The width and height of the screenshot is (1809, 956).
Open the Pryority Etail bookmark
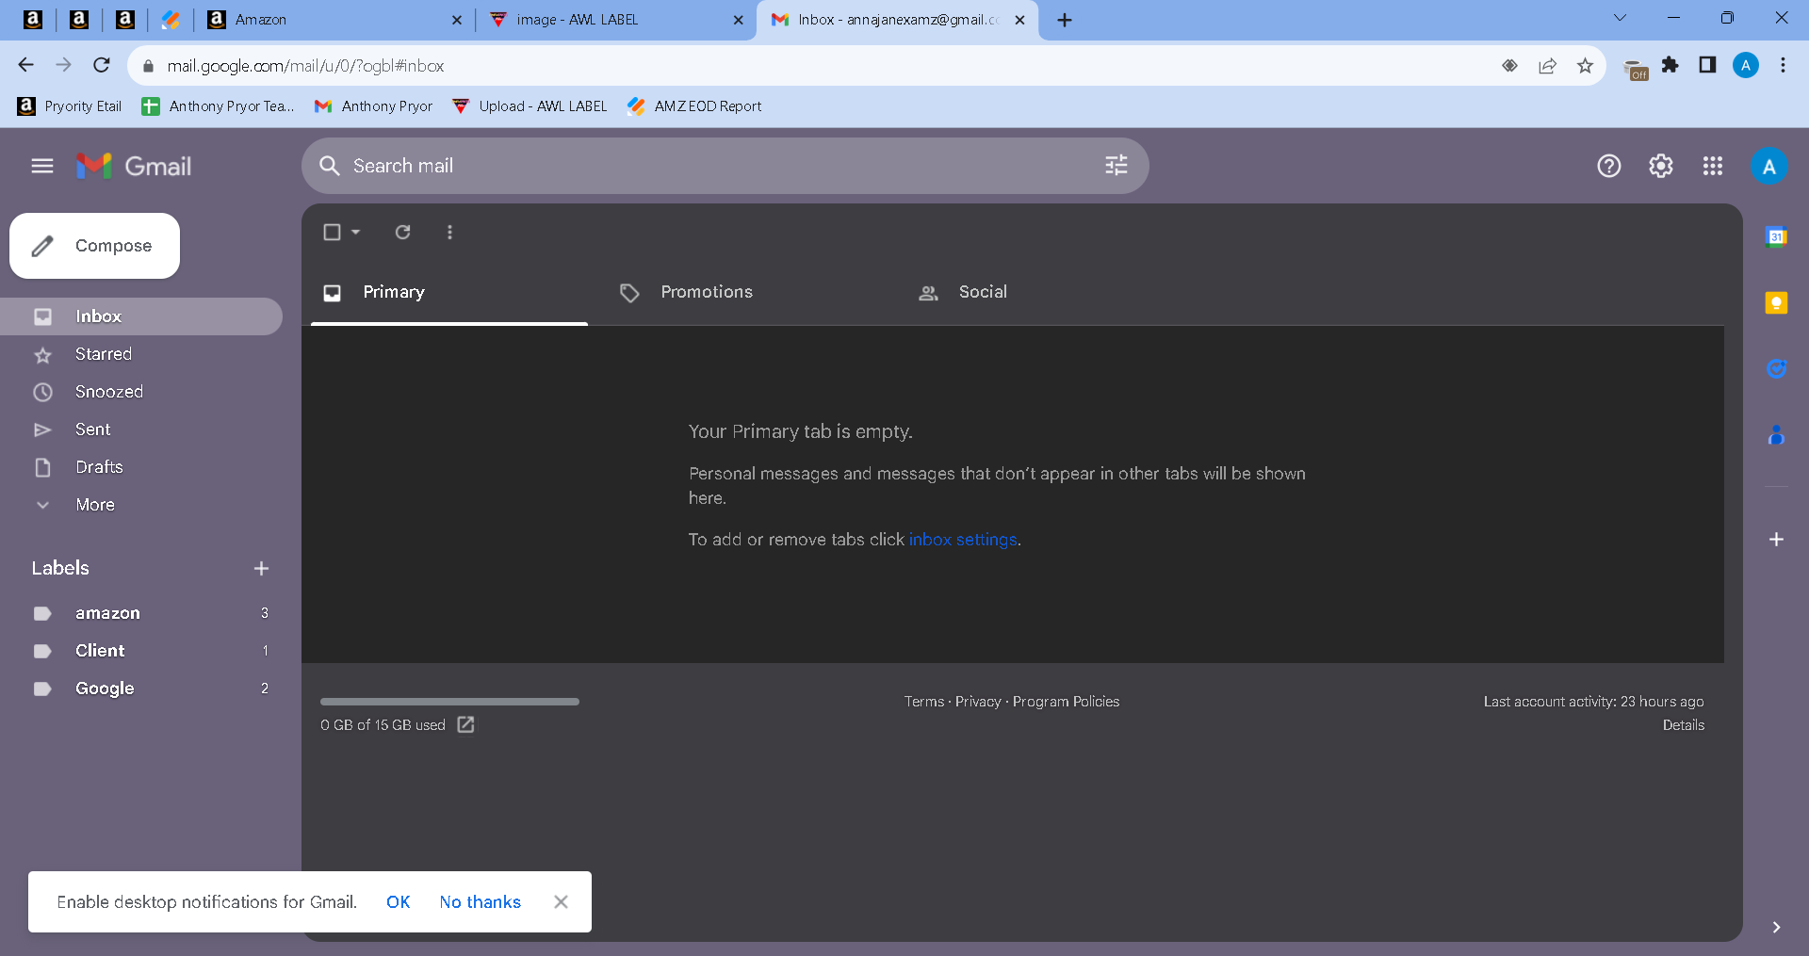(x=70, y=106)
